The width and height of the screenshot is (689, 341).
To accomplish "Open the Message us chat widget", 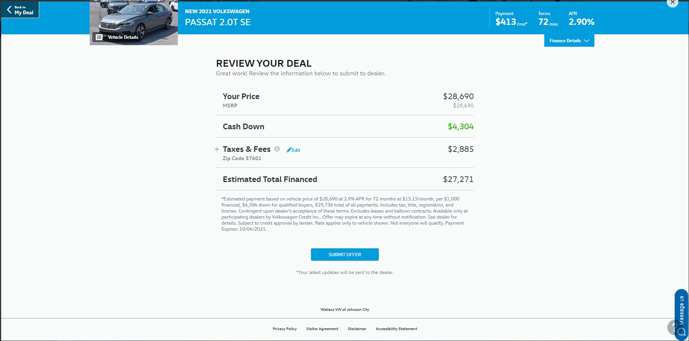I will click(681, 310).
